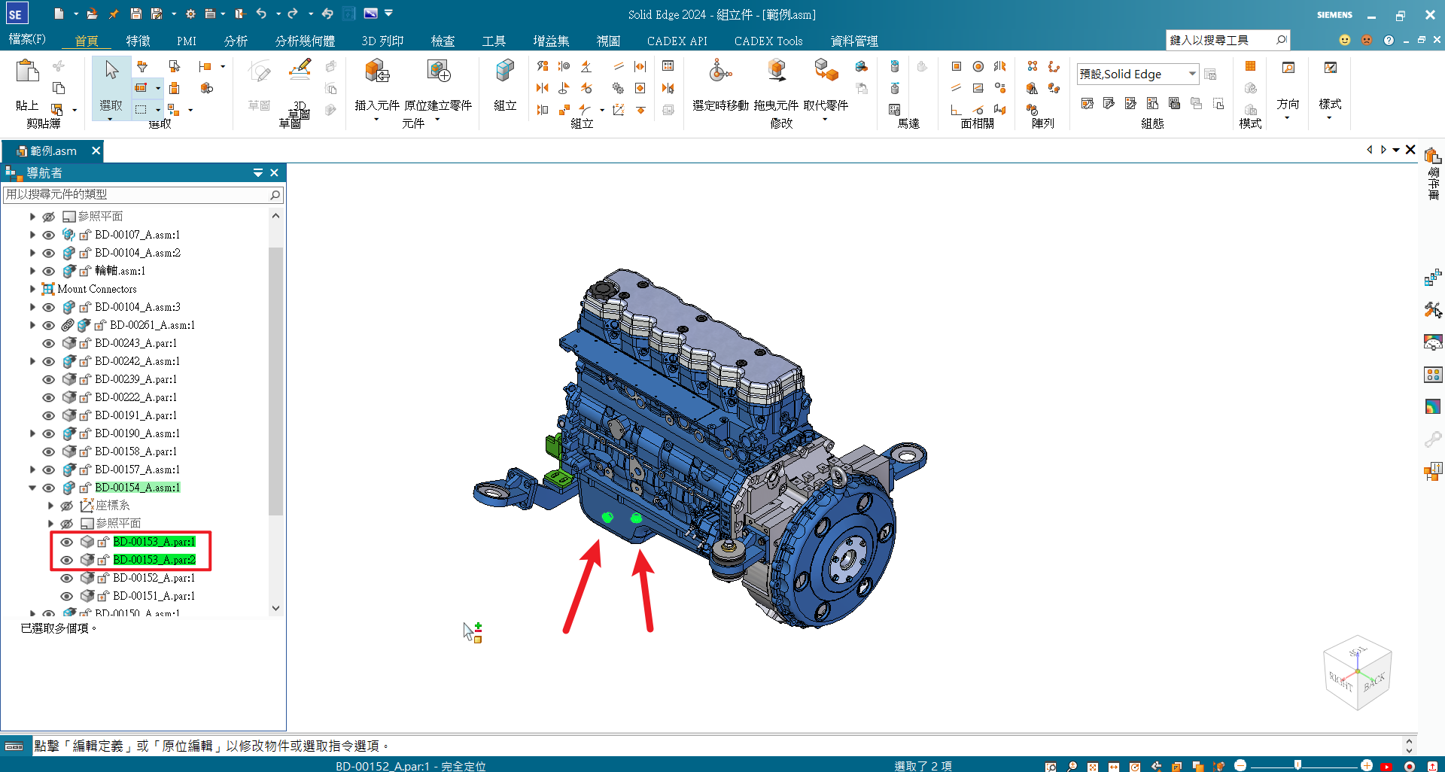Toggle visibility of BD-00107_A.asm:1
The height and width of the screenshot is (772, 1445).
pos(49,235)
